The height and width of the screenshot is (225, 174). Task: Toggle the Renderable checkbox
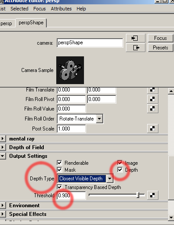(x=59, y=163)
